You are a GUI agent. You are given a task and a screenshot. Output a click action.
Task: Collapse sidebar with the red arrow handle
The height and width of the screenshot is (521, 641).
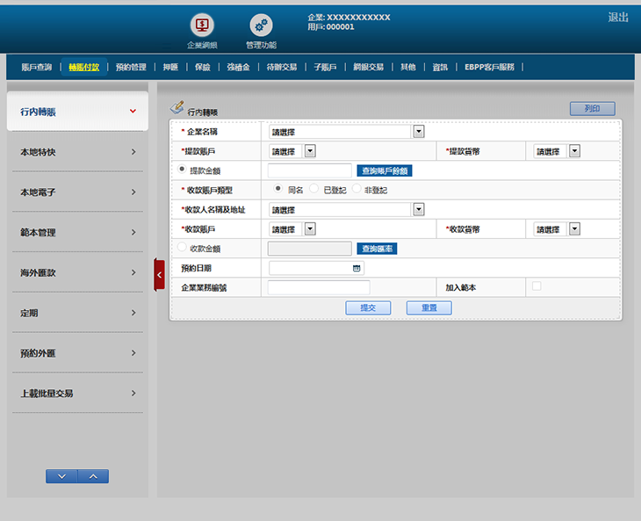click(x=159, y=274)
